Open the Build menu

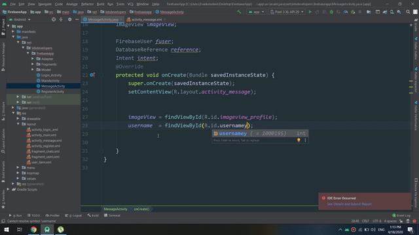100,4
